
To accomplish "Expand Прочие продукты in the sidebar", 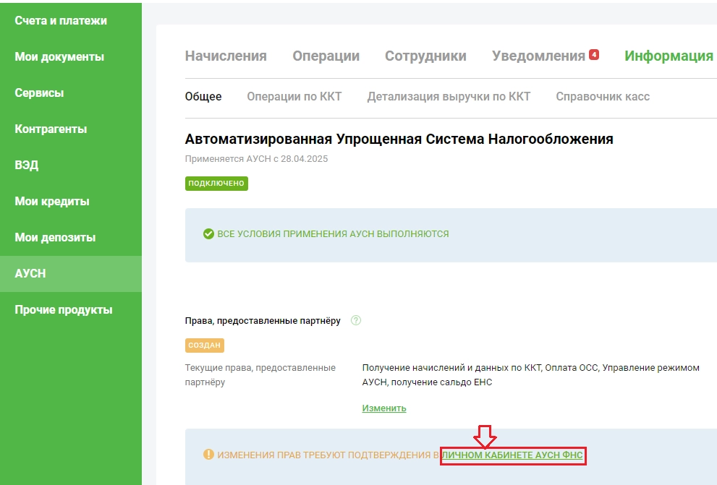I will 64,310.
